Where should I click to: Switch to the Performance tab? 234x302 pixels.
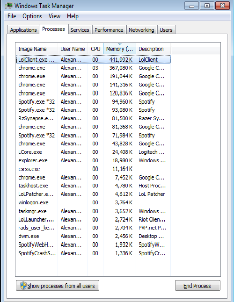109,30
